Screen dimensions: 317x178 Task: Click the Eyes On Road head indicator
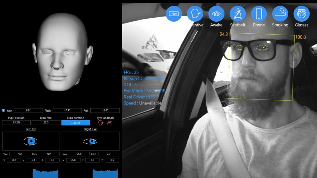(101, 123)
